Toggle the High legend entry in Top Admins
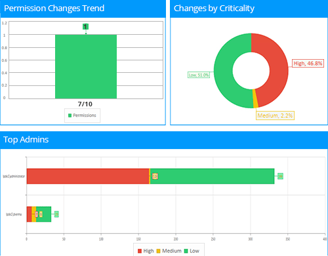This screenshot has height=256, width=328. [x=146, y=251]
